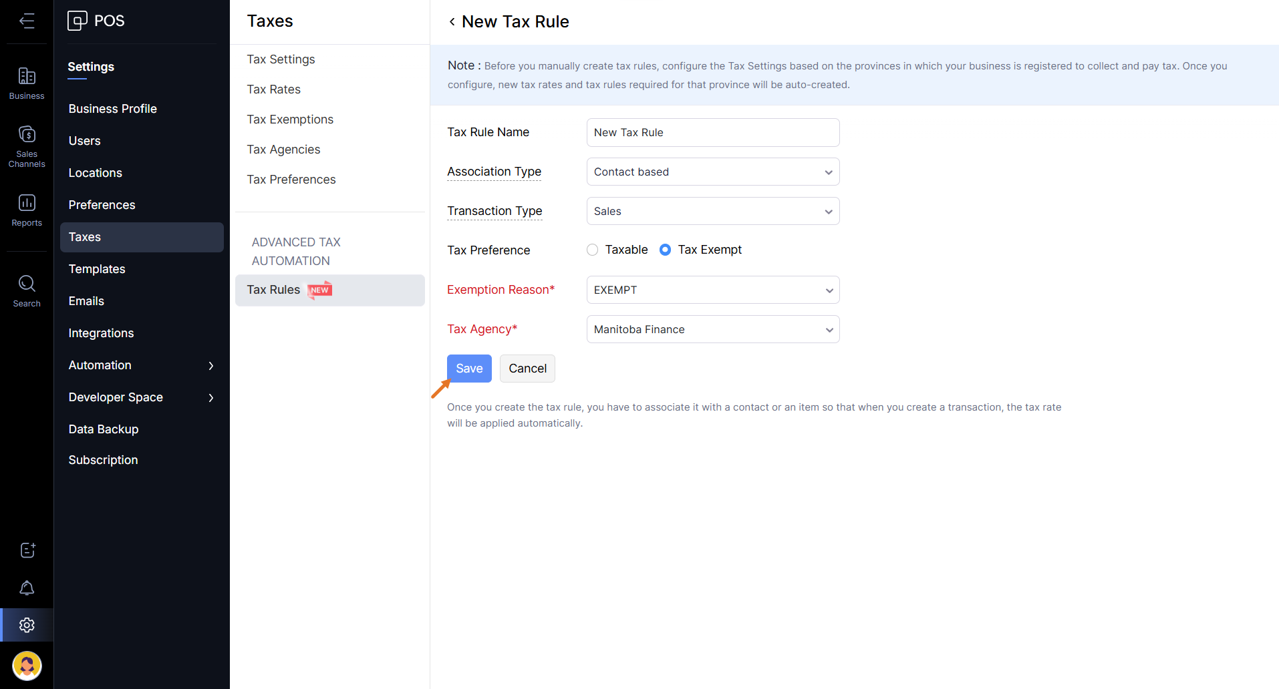Open the Exemption Reason dropdown
Viewport: 1279px width, 689px height.
(x=712, y=290)
